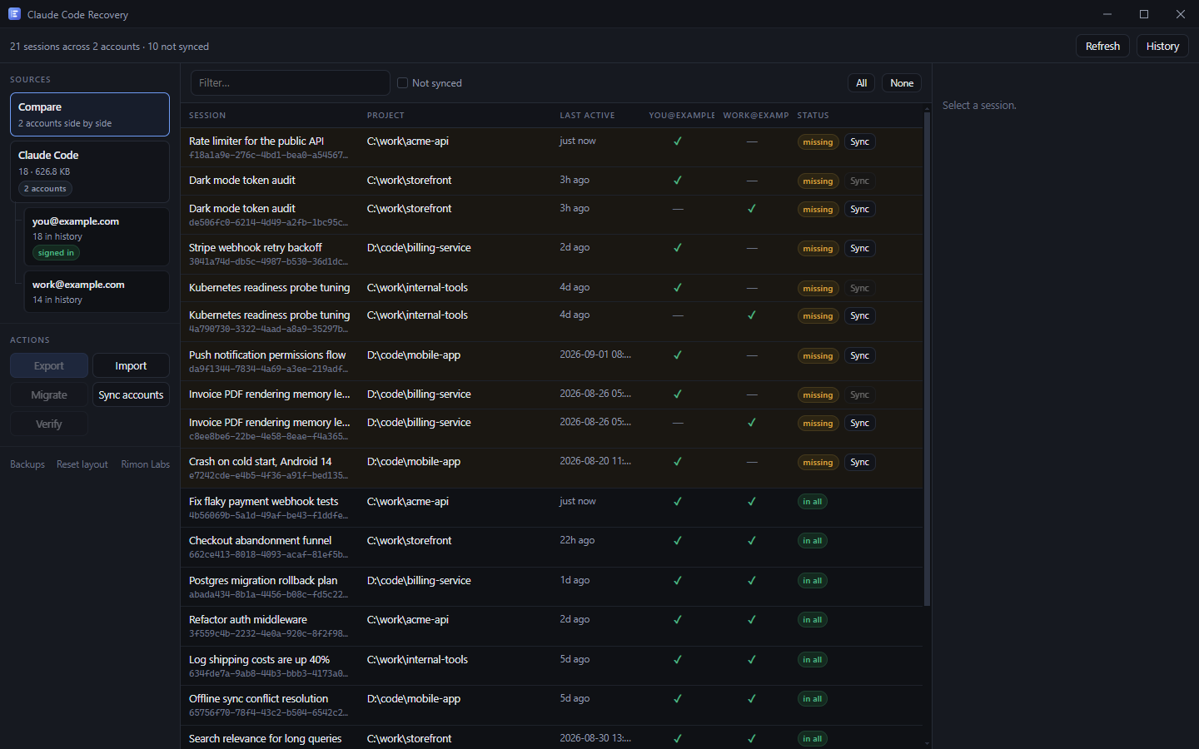Click the Export action button
Image resolution: width=1199 pixels, height=749 pixels.
pyautogui.click(x=49, y=366)
